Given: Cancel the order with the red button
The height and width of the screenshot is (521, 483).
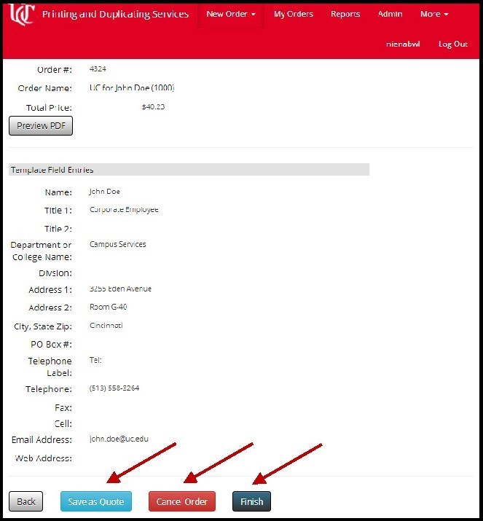Looking at the screenshot, I should [x=182, y=501].
